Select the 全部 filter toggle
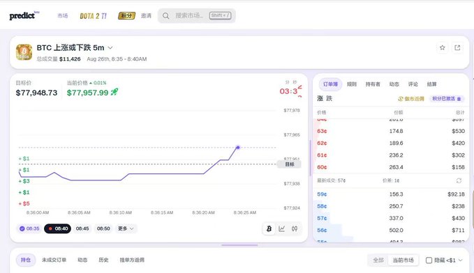This screenshot has width=474, height=273. [378, 260]
